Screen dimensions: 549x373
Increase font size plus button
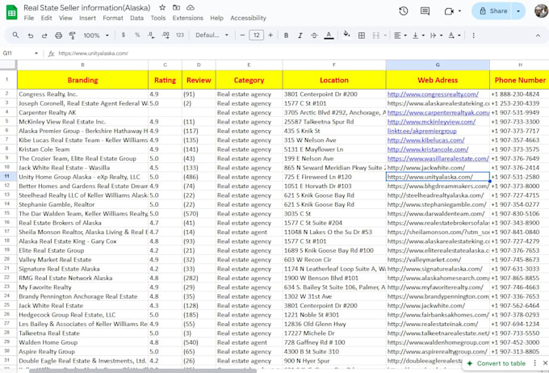pyautogui.click(x=270, y=35)
